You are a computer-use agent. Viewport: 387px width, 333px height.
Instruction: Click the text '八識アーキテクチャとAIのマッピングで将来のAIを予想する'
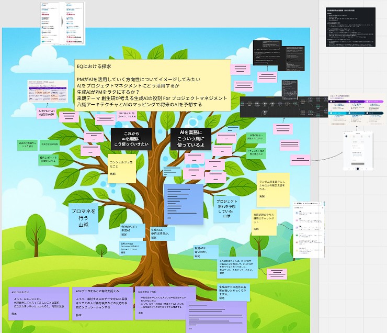click(140, 105)
